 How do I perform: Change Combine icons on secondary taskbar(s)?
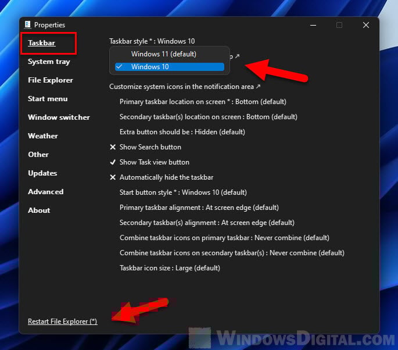(x=232, y=253)
